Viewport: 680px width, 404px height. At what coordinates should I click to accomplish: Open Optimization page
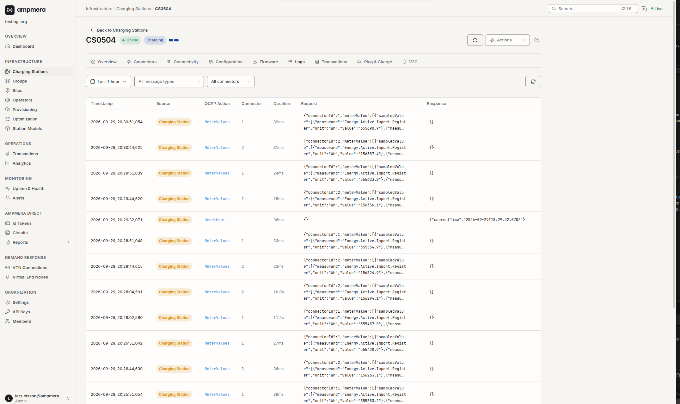coord(38,119)
